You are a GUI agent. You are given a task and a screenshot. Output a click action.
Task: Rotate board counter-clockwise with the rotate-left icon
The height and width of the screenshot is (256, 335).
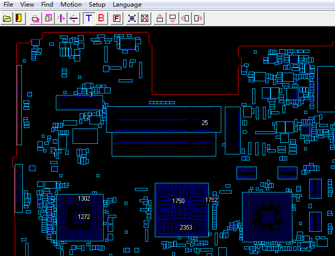pyautogui.click(x=36, y=18)
